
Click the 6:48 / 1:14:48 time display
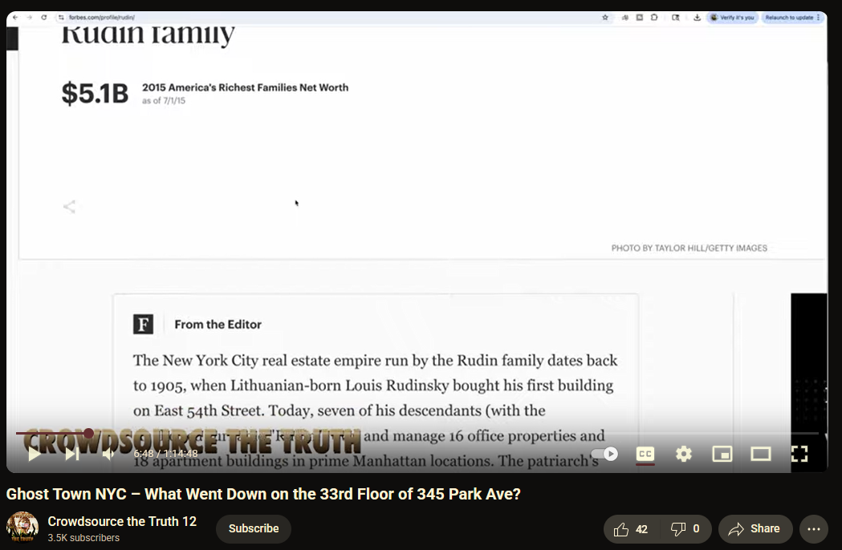pyautogui.click(x=165, y=454)
